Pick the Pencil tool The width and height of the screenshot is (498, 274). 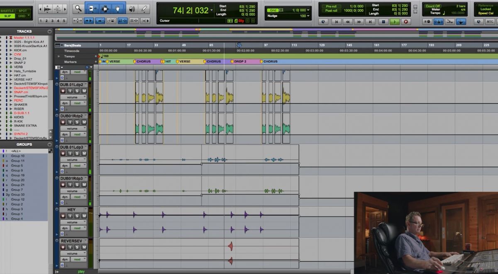(144, 9)
